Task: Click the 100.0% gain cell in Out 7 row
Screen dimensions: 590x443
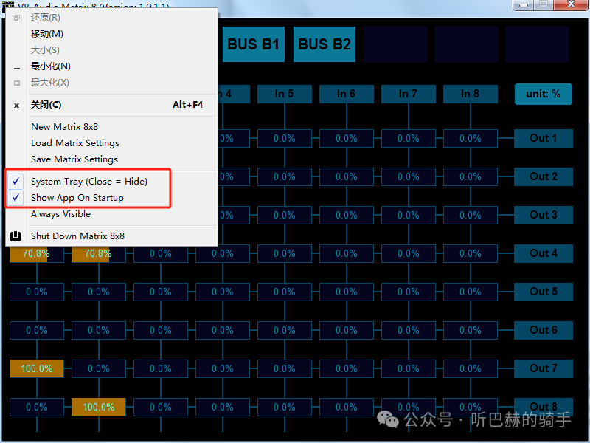Action: tap(37, 368)
